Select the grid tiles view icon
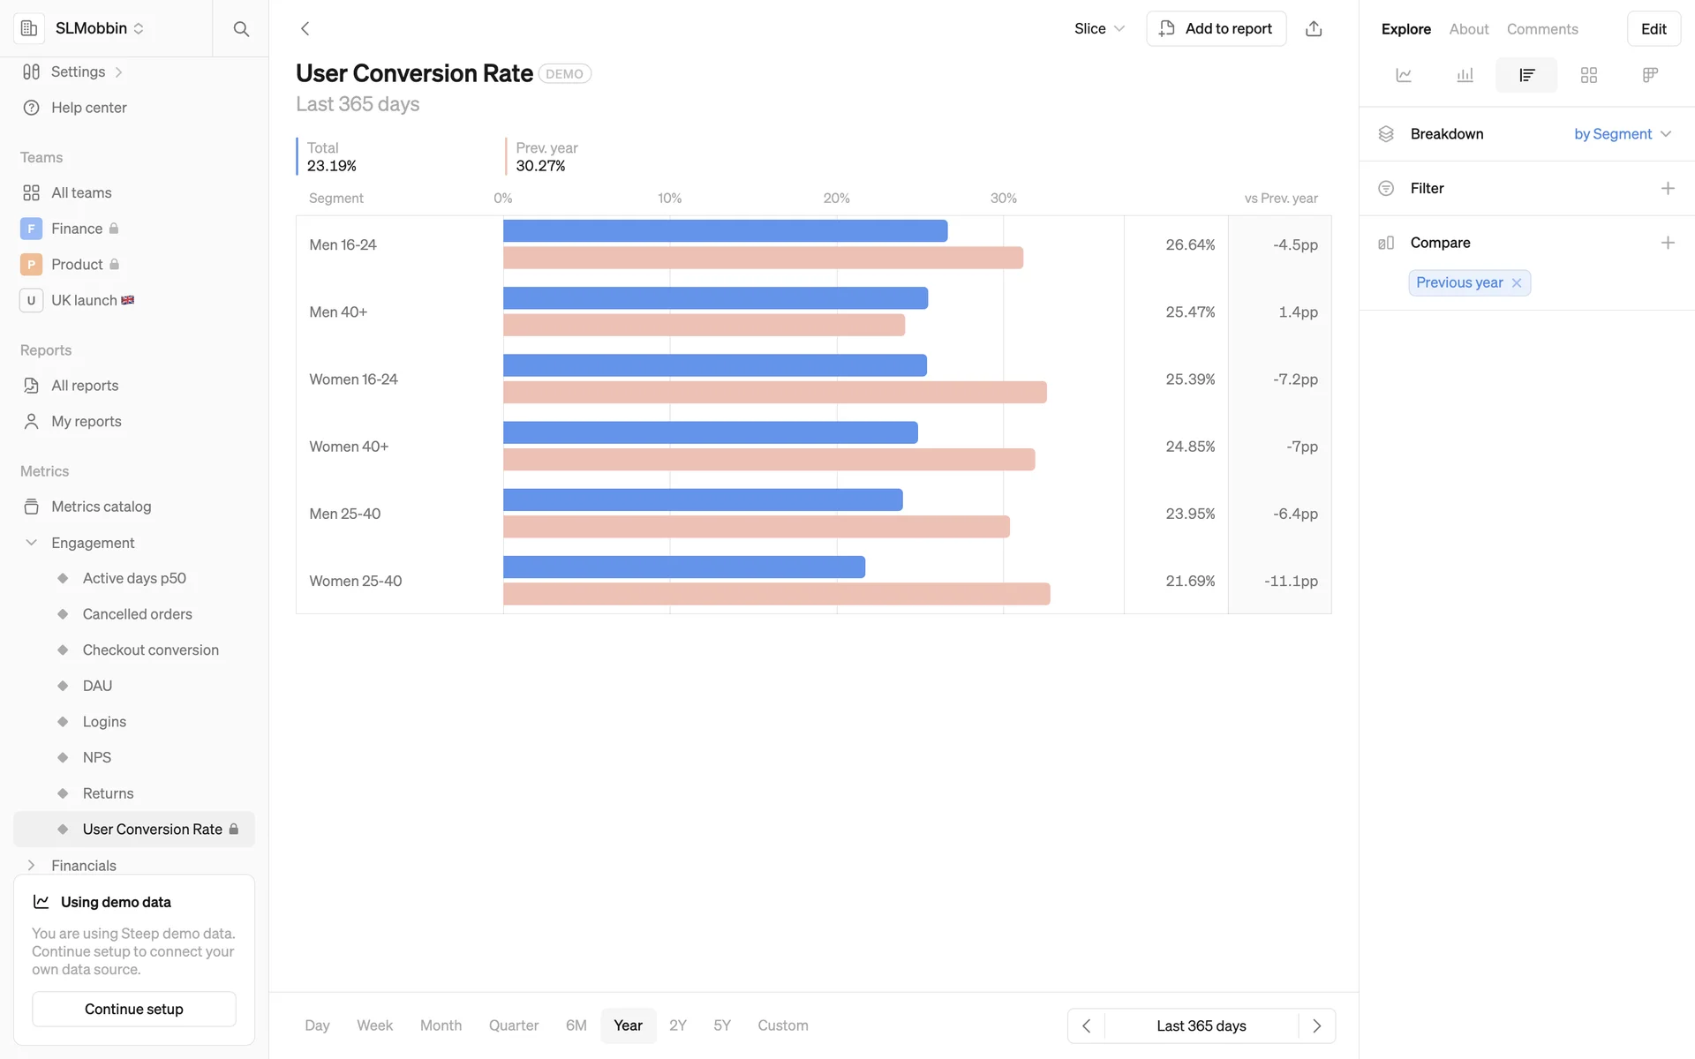The image size is (1695, 1059). pyautogui.click(x=1588, y=75)
